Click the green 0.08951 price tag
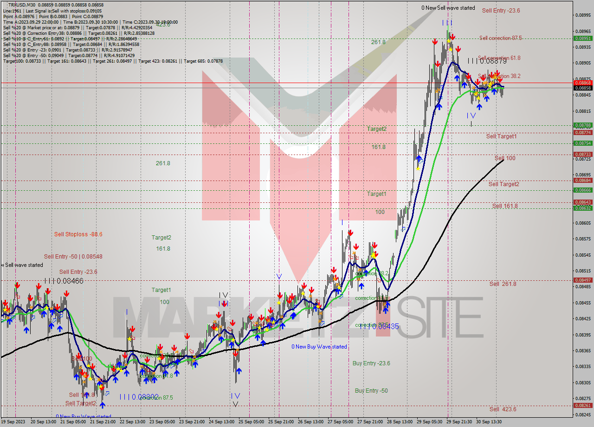The image size is (594, 427). click(x=583, y=39)
